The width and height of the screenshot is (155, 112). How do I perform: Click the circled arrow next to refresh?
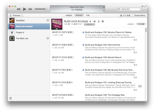(x=103, y=21)
